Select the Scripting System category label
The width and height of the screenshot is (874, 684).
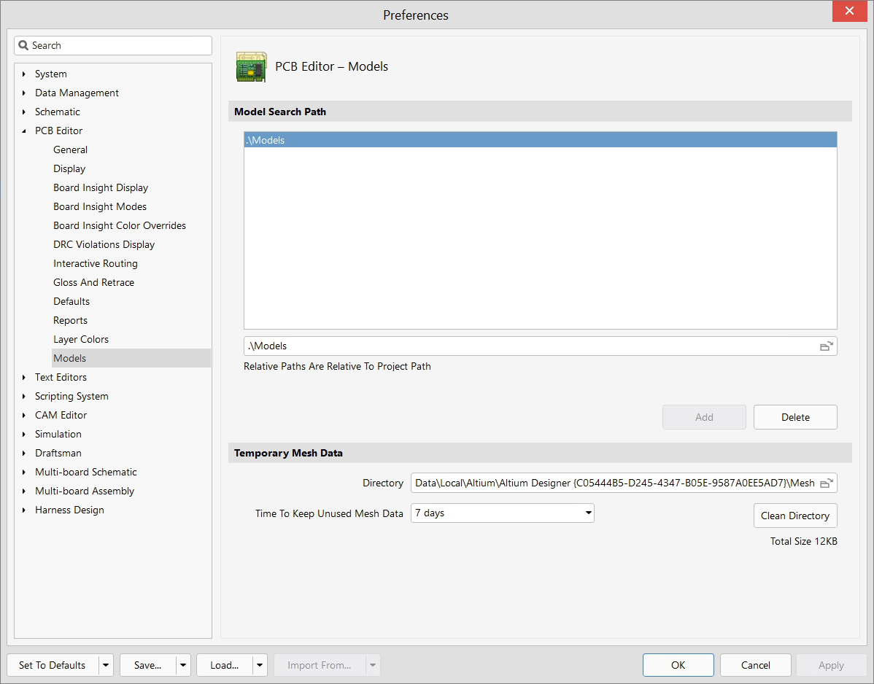72,396
